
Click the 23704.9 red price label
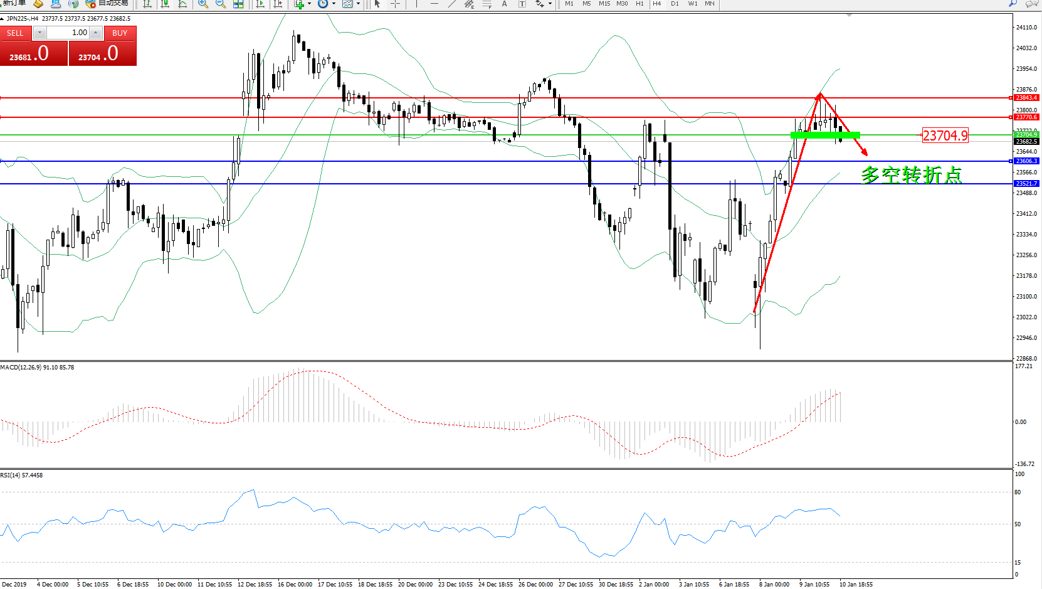click(945, 135)
